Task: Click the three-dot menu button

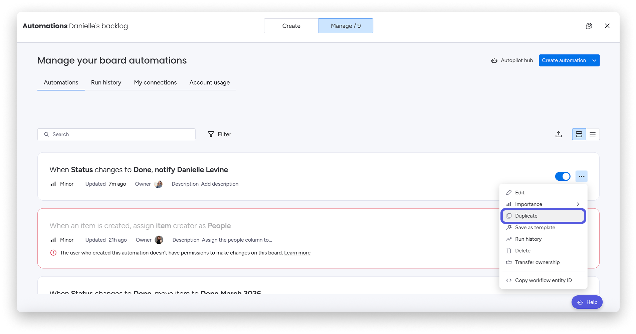Action: pos(581,176)
